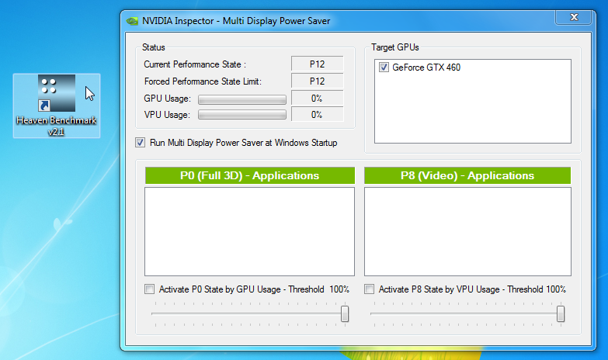
Task: Click the VPU usage threshold slider handle
Action: pyautogui.click(x=561, y=313)
